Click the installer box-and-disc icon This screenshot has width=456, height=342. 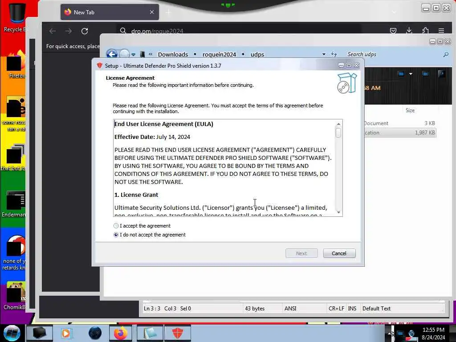tap(347, 83)
